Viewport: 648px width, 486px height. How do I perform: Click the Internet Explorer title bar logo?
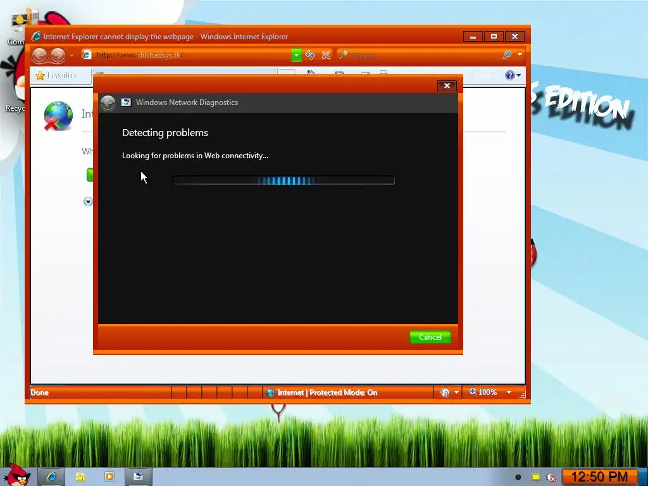coord(36,36)
